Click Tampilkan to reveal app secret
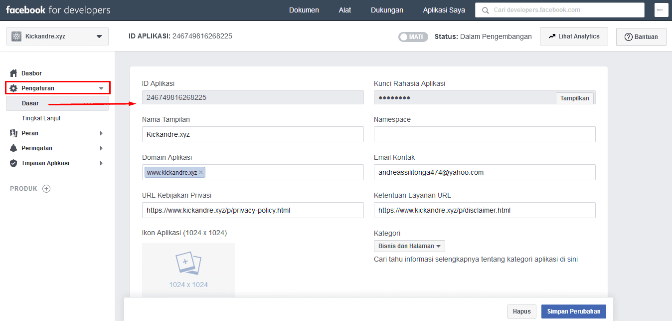 coord(574,98)
